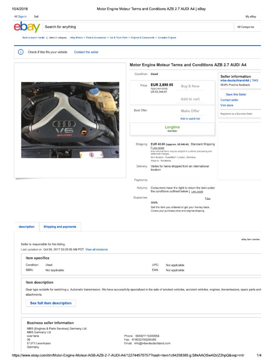
Task: Click the Buy It Now button
Action: click(x=190, y=86)
